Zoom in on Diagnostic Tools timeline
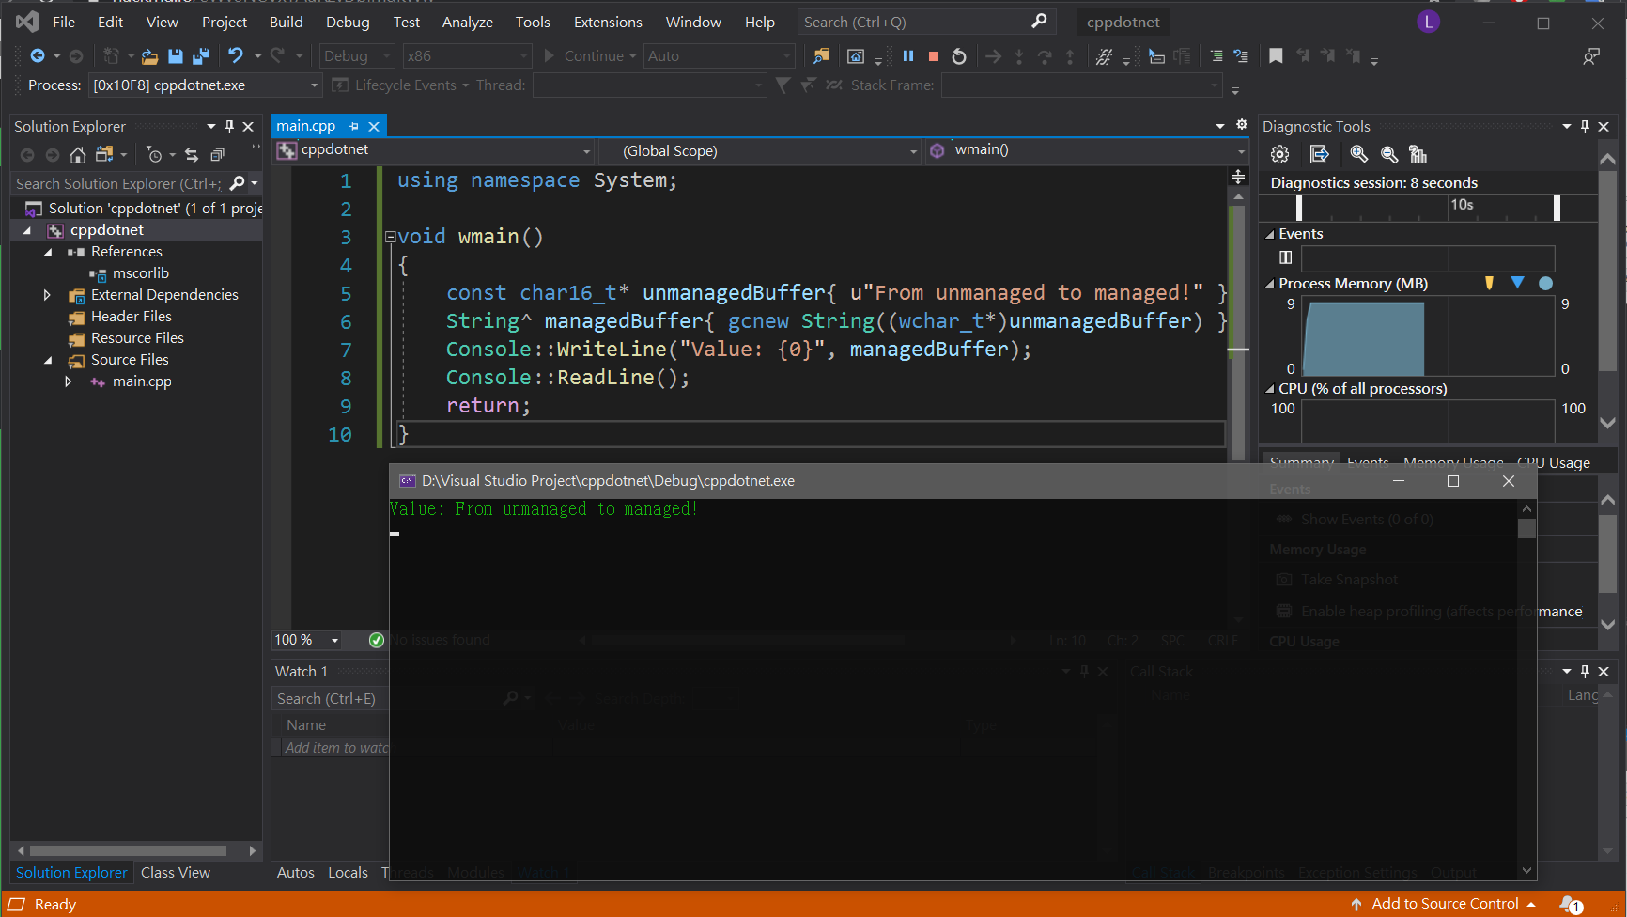The image size is (1627, 917). click(1358, 154)
